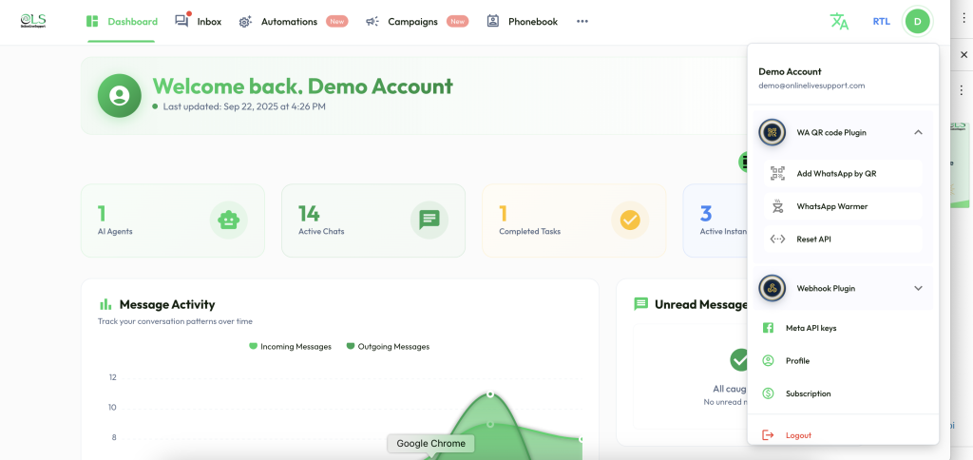Select Add WhatsApp by QR
The height and width of the screenshot is (460, 973).
click(836, 173)
